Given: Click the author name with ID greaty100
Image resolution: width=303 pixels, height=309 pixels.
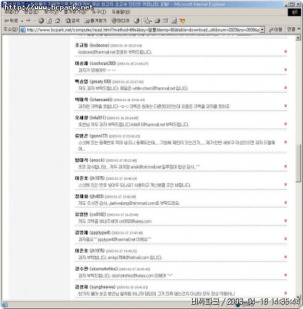Looking at the screenshot, I should coord(93,82).
